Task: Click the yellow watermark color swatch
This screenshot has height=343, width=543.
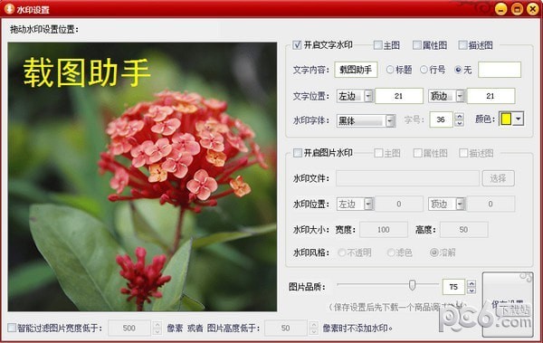Action: pos(506,119)
